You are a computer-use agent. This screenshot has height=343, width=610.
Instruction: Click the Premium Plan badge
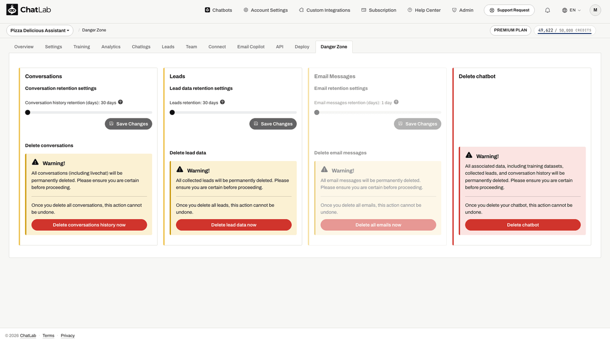point(510,30)
